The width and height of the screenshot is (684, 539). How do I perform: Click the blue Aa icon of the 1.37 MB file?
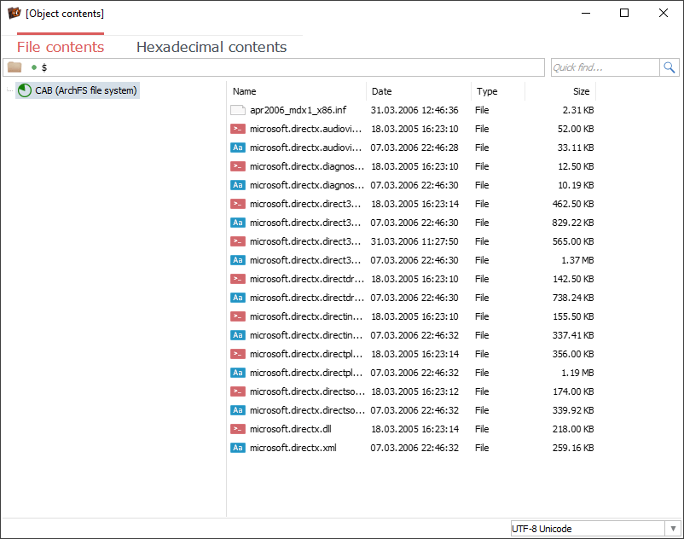tap(238, 260)
